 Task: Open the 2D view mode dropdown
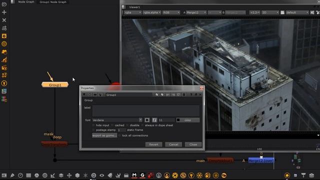[270, 12]
